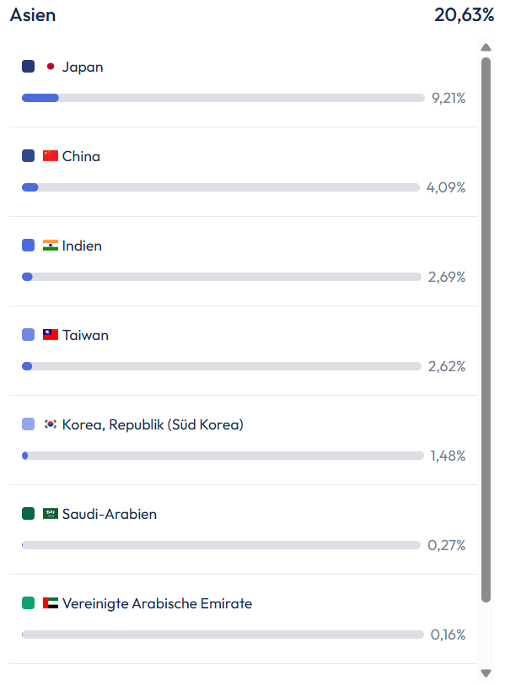Image resolution: width=521 pixels, height=686 pixels.
Task: Select the China legend color square
Action: [29, 156]
